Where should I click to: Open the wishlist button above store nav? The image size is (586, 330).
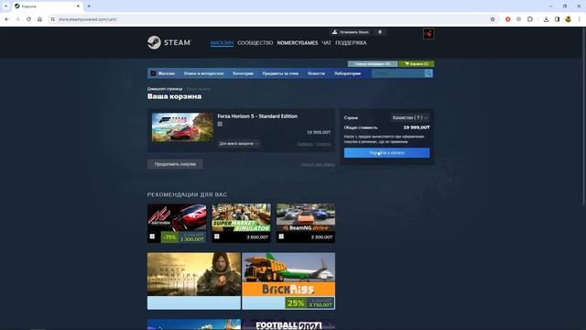click(x=373, y=63)
